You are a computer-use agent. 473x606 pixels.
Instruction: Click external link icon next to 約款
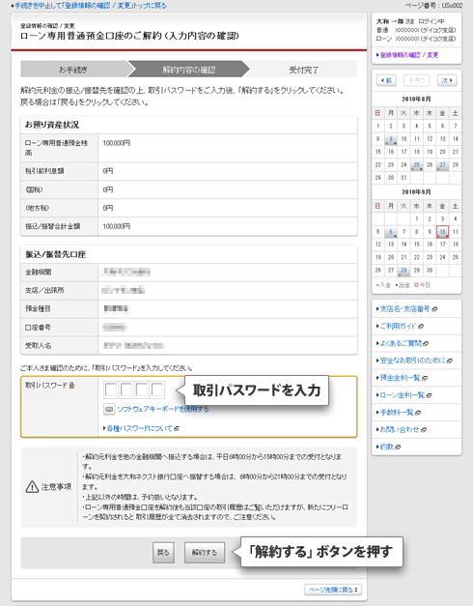point(398,447)
